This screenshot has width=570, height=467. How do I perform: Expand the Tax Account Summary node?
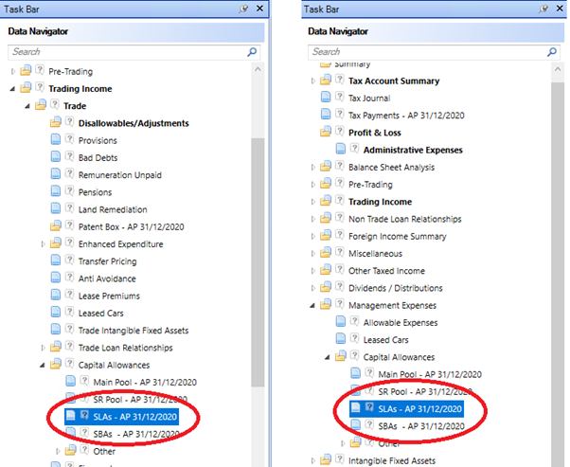[x=313, y=81]
